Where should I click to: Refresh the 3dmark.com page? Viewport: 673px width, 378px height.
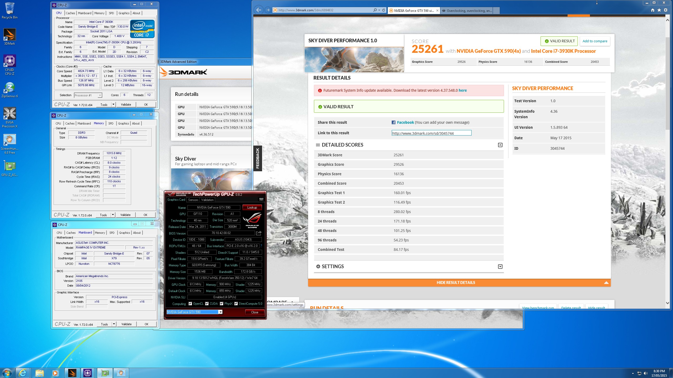tap(384, 10)
